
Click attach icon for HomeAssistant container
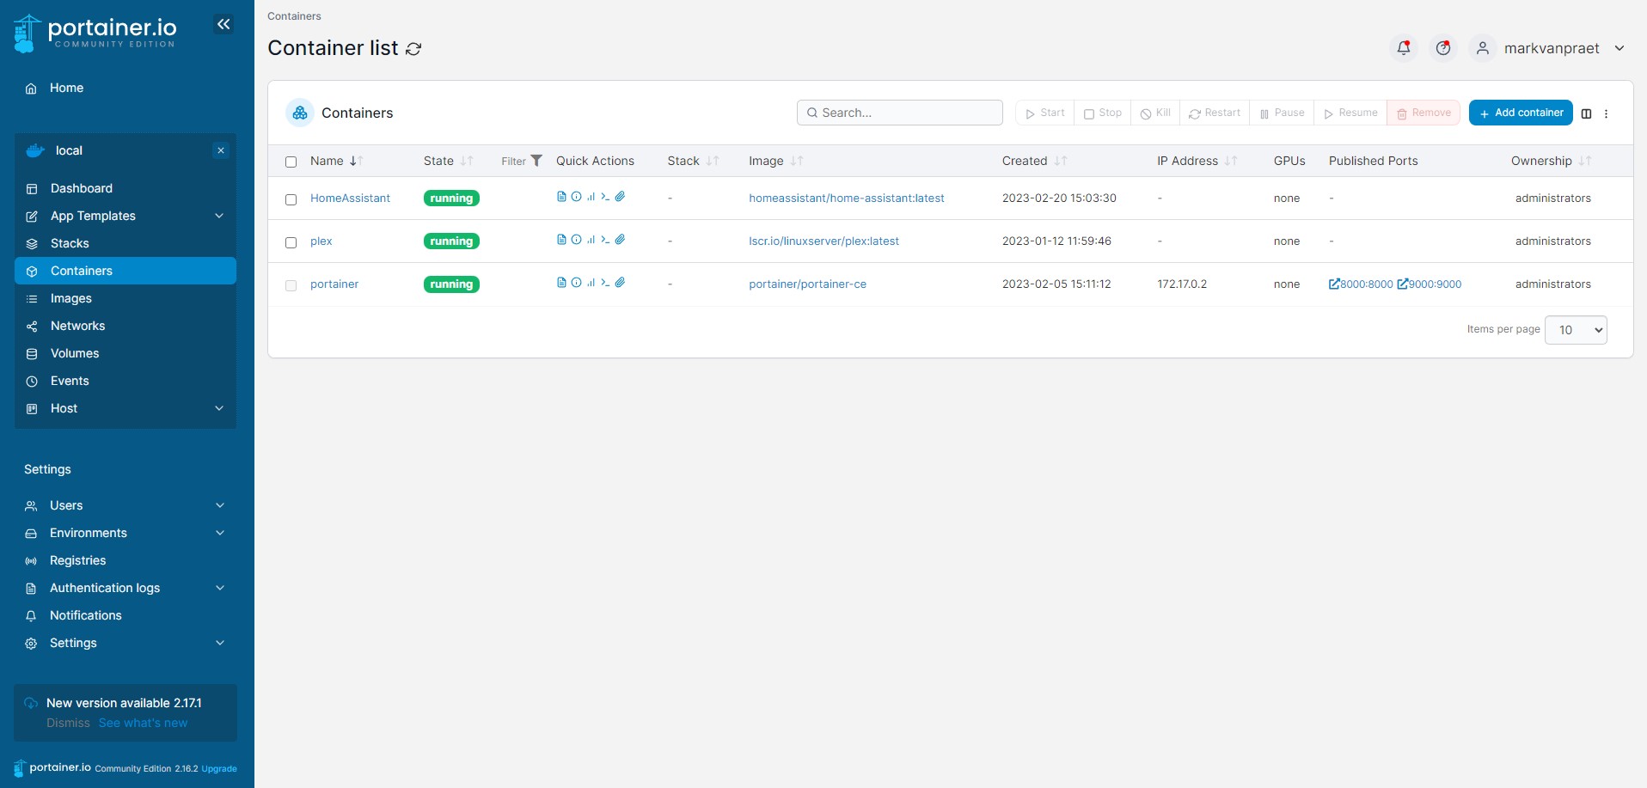pyautogui.click(x=620, y=197)
